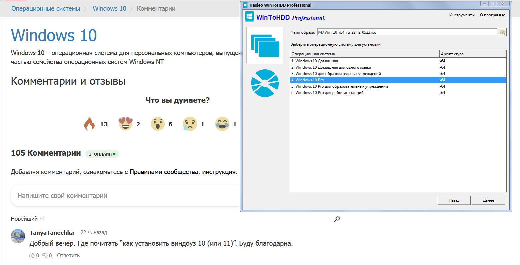React with the crying sad emoji

[190, 124]
